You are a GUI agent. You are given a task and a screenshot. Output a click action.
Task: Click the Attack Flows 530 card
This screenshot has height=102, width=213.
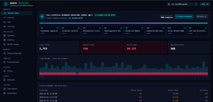pyautogui.click(x=102, y=47)
